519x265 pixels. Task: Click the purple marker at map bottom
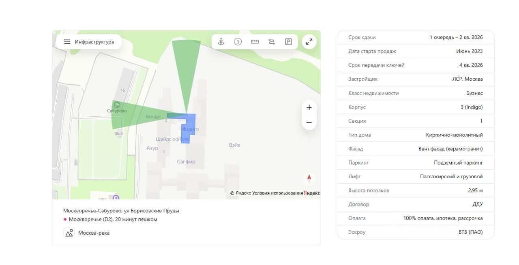(x=116, y=197)
